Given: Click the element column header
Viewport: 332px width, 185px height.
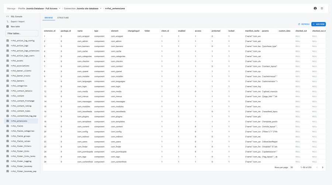Looking at the screenshot, I should point(115,31).
